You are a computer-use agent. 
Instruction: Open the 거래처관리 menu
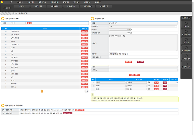tap(54, 2)
